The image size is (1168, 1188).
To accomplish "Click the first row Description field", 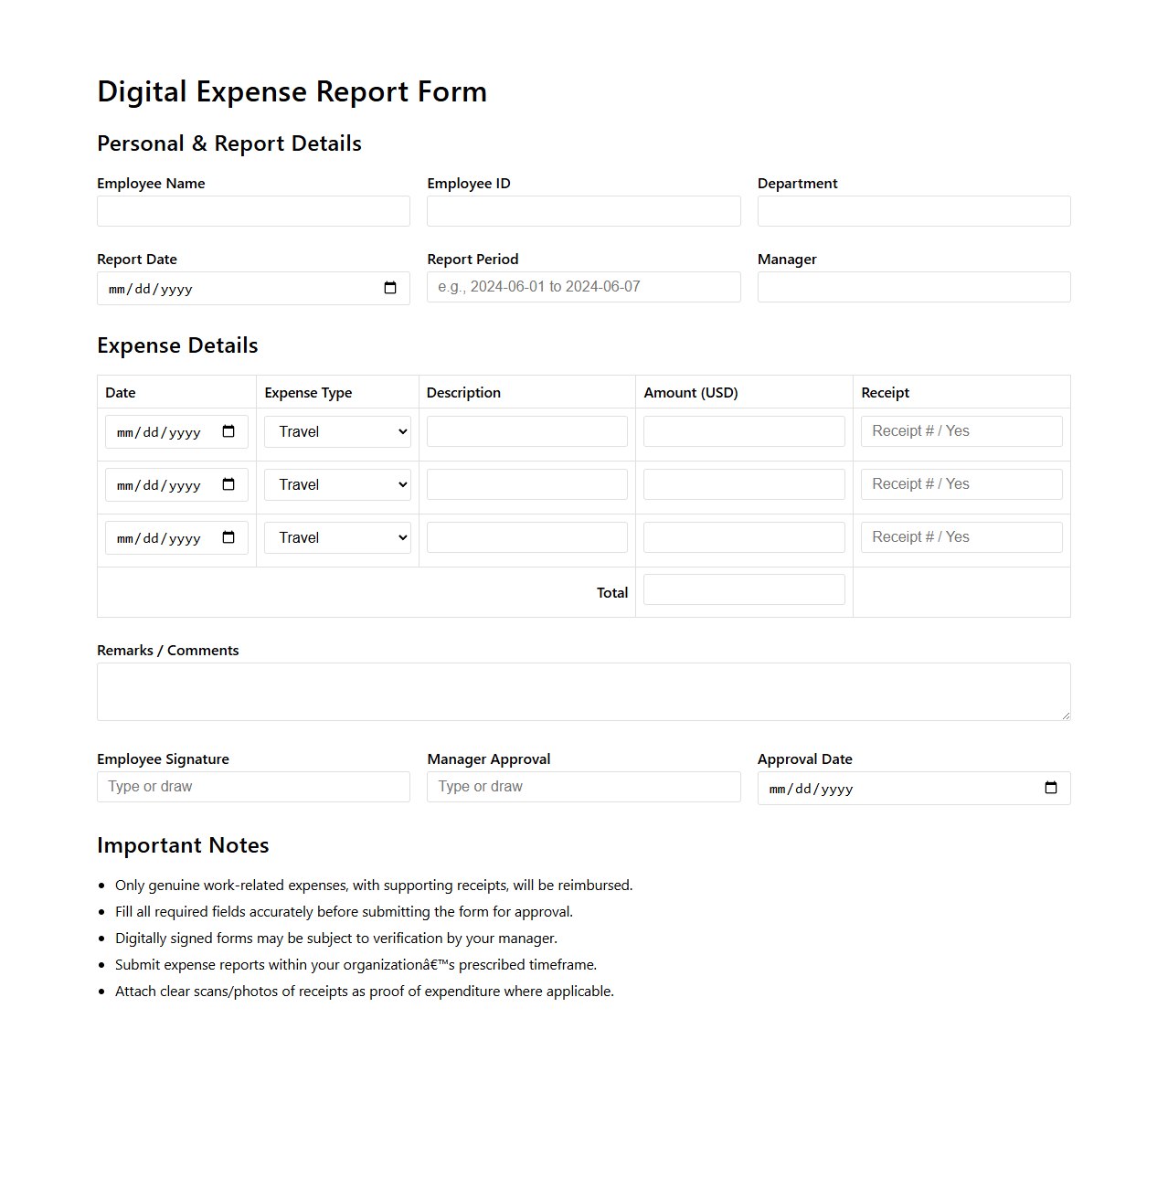I will pos(526,431).
